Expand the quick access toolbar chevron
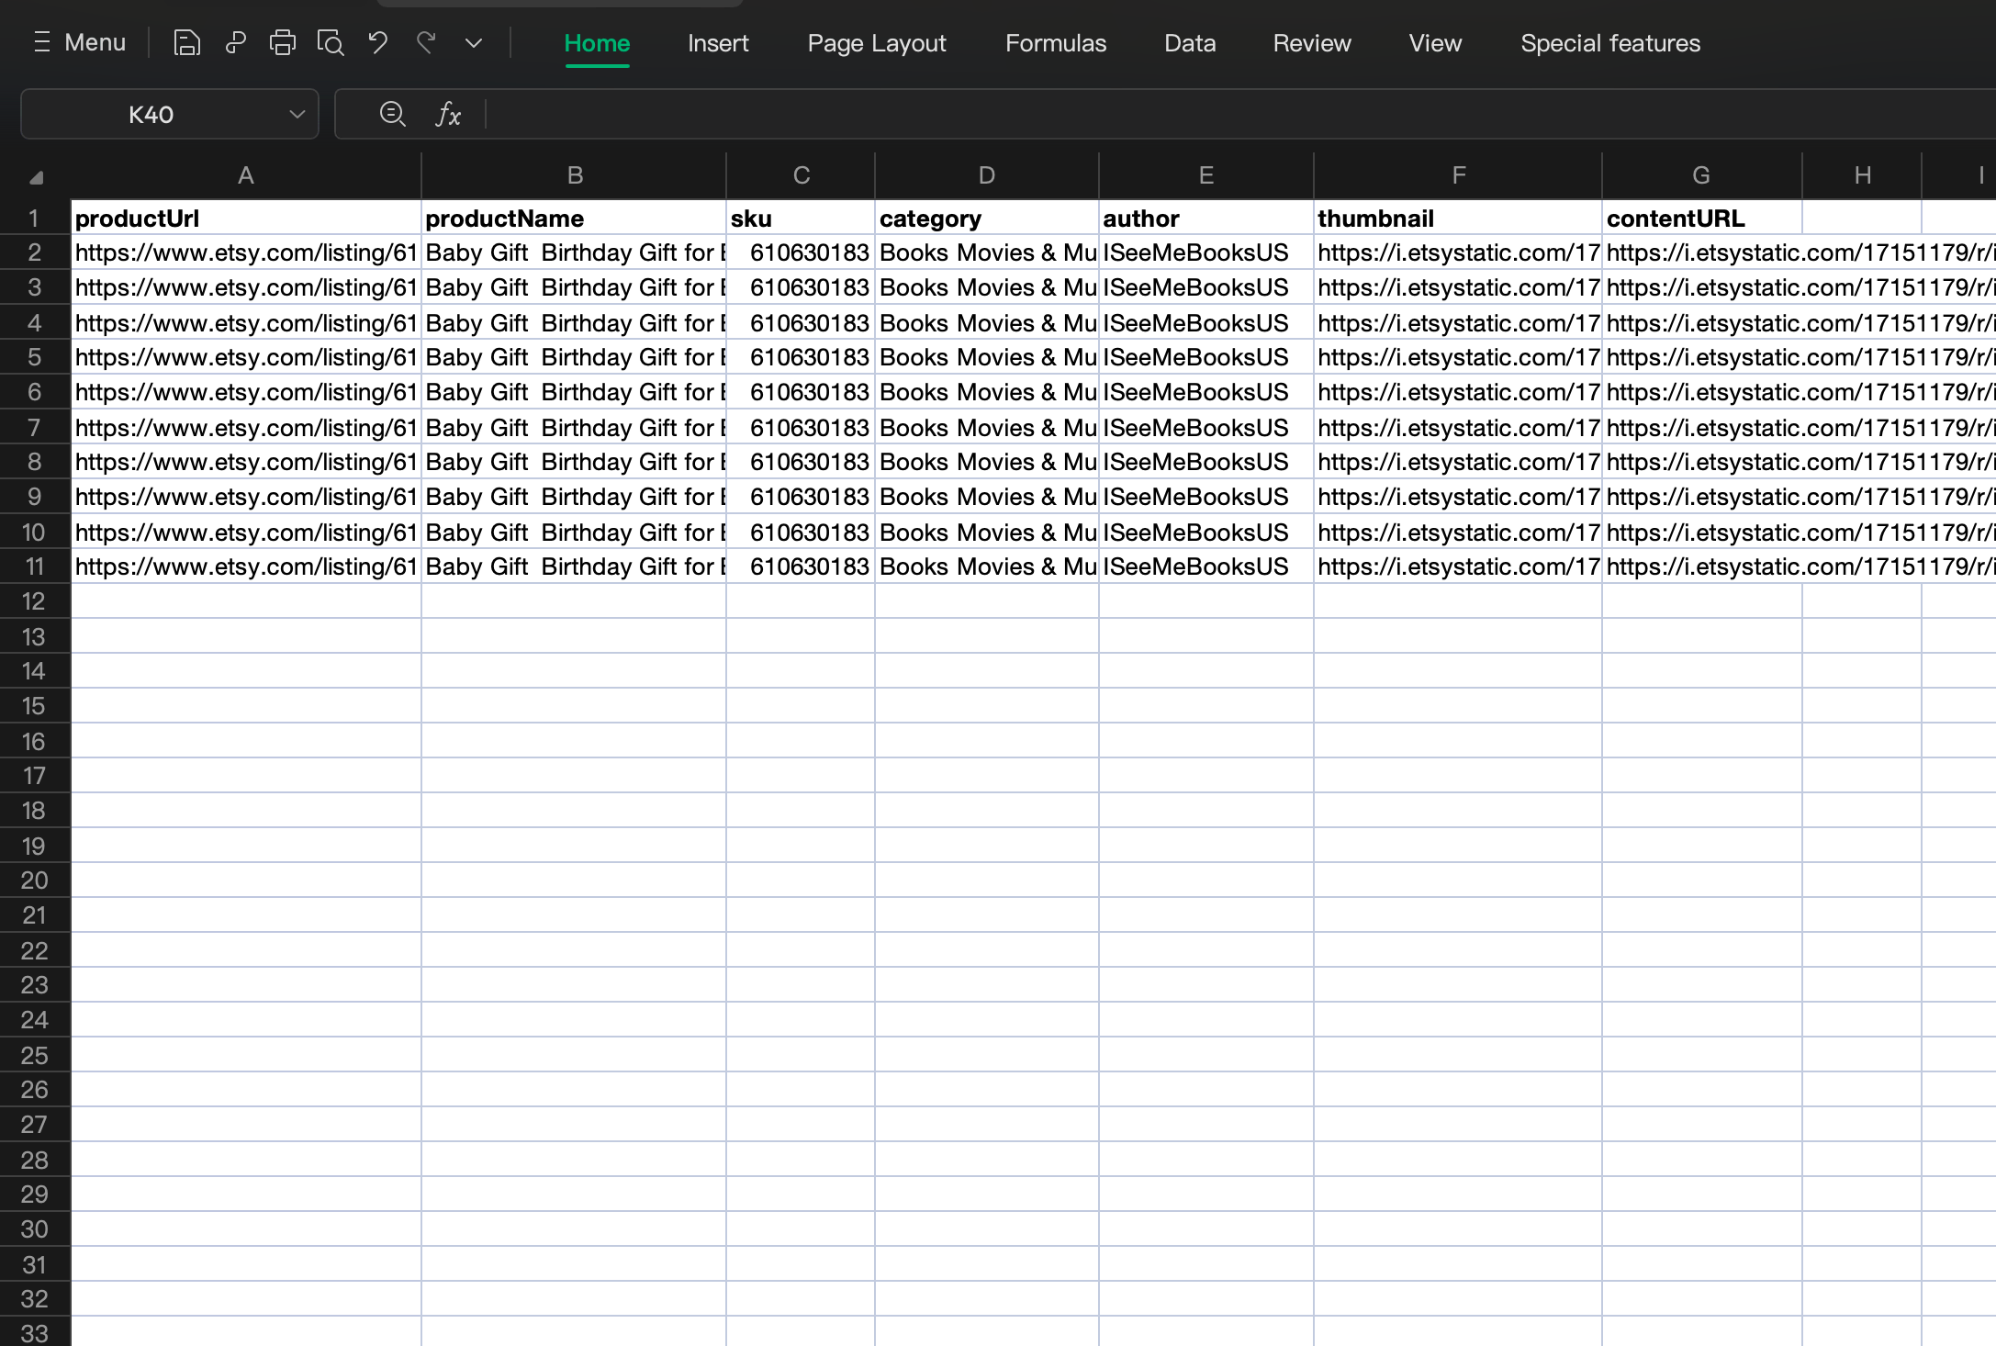This screenshot has width=1996, height=1346. click(474, 43)
